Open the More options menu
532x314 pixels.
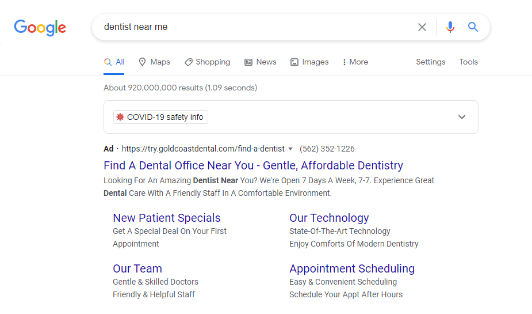pyautogui.click(x=355, y=62)
